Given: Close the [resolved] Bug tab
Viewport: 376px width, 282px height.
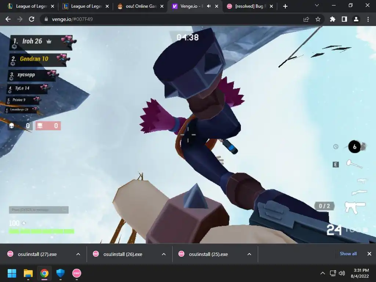Looking at the screenshot, I should pos(271,6).
